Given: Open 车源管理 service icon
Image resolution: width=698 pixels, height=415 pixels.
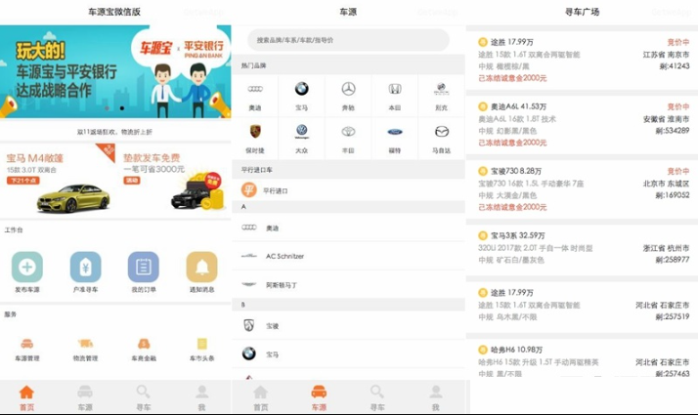Looking at the screenshot, I should point(27,344).
